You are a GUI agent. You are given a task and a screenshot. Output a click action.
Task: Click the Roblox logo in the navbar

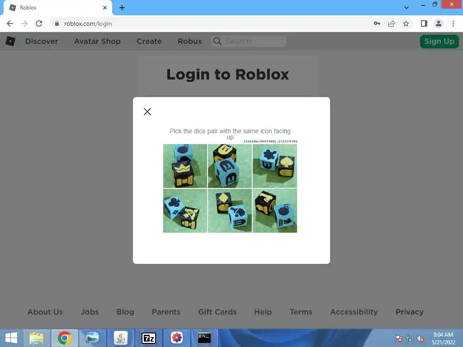[10, 41]
